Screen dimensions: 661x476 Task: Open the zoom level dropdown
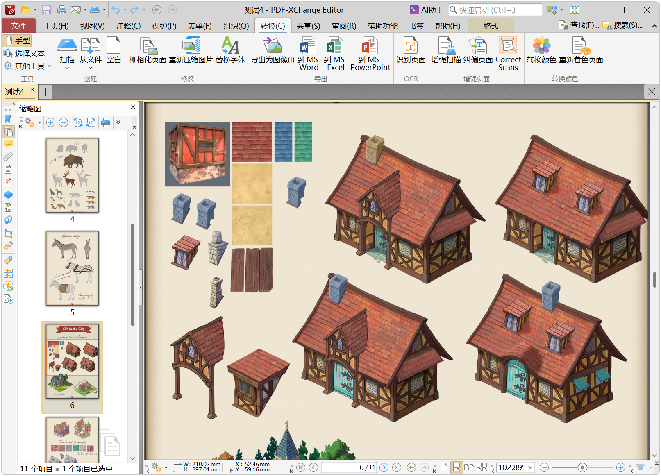coord(530,467)
